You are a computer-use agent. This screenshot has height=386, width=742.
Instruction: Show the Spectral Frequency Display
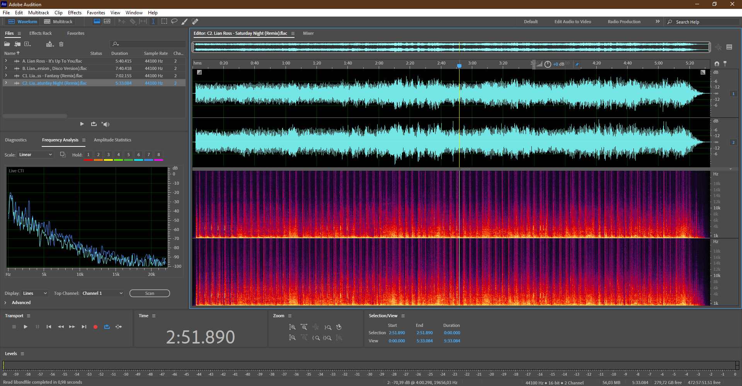pos(97,22)
